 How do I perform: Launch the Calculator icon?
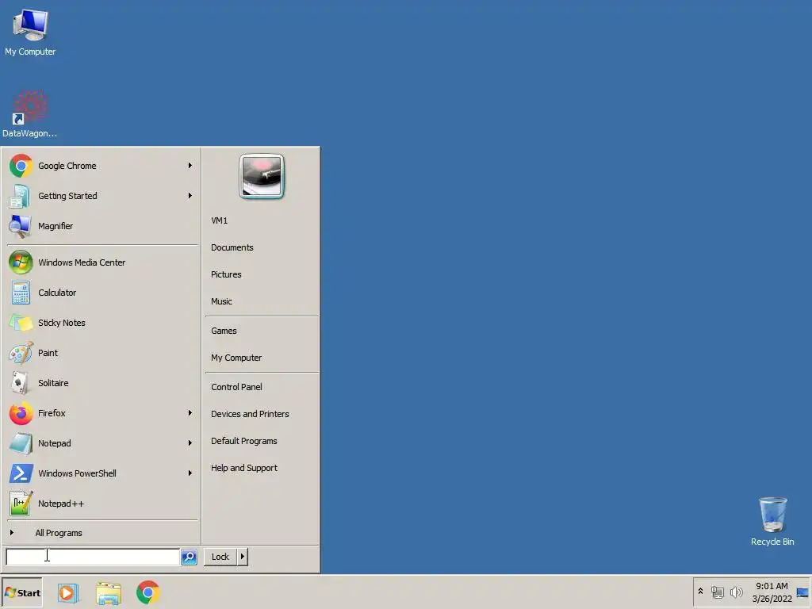pyautogui.click(x=20, y=293)
